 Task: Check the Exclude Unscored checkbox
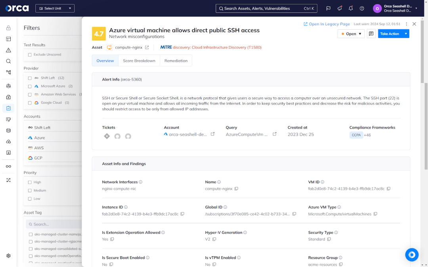point(30,55)
